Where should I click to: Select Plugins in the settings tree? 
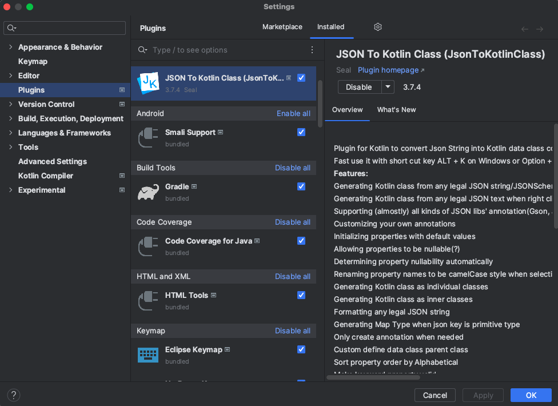(65, 90)
